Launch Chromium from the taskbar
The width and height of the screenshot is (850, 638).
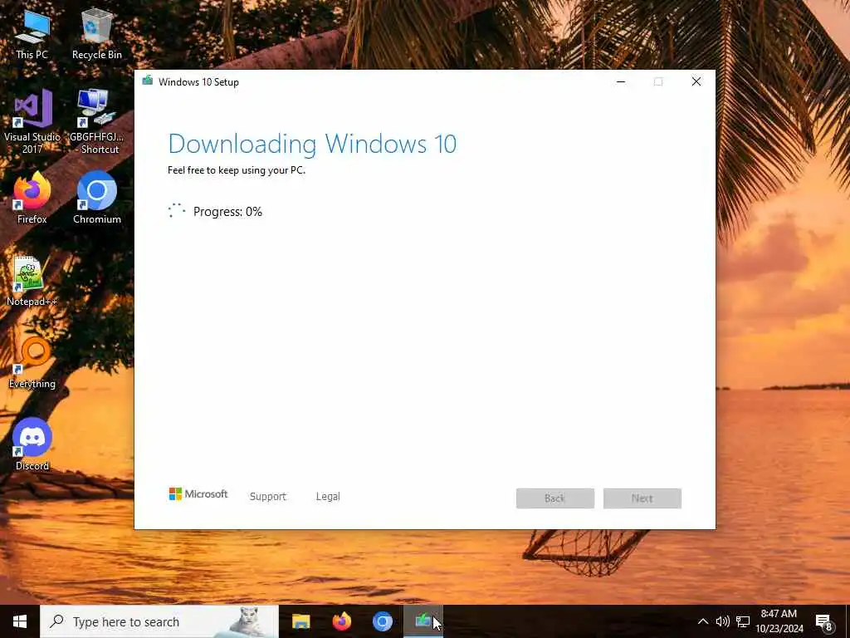pos(382,621)
